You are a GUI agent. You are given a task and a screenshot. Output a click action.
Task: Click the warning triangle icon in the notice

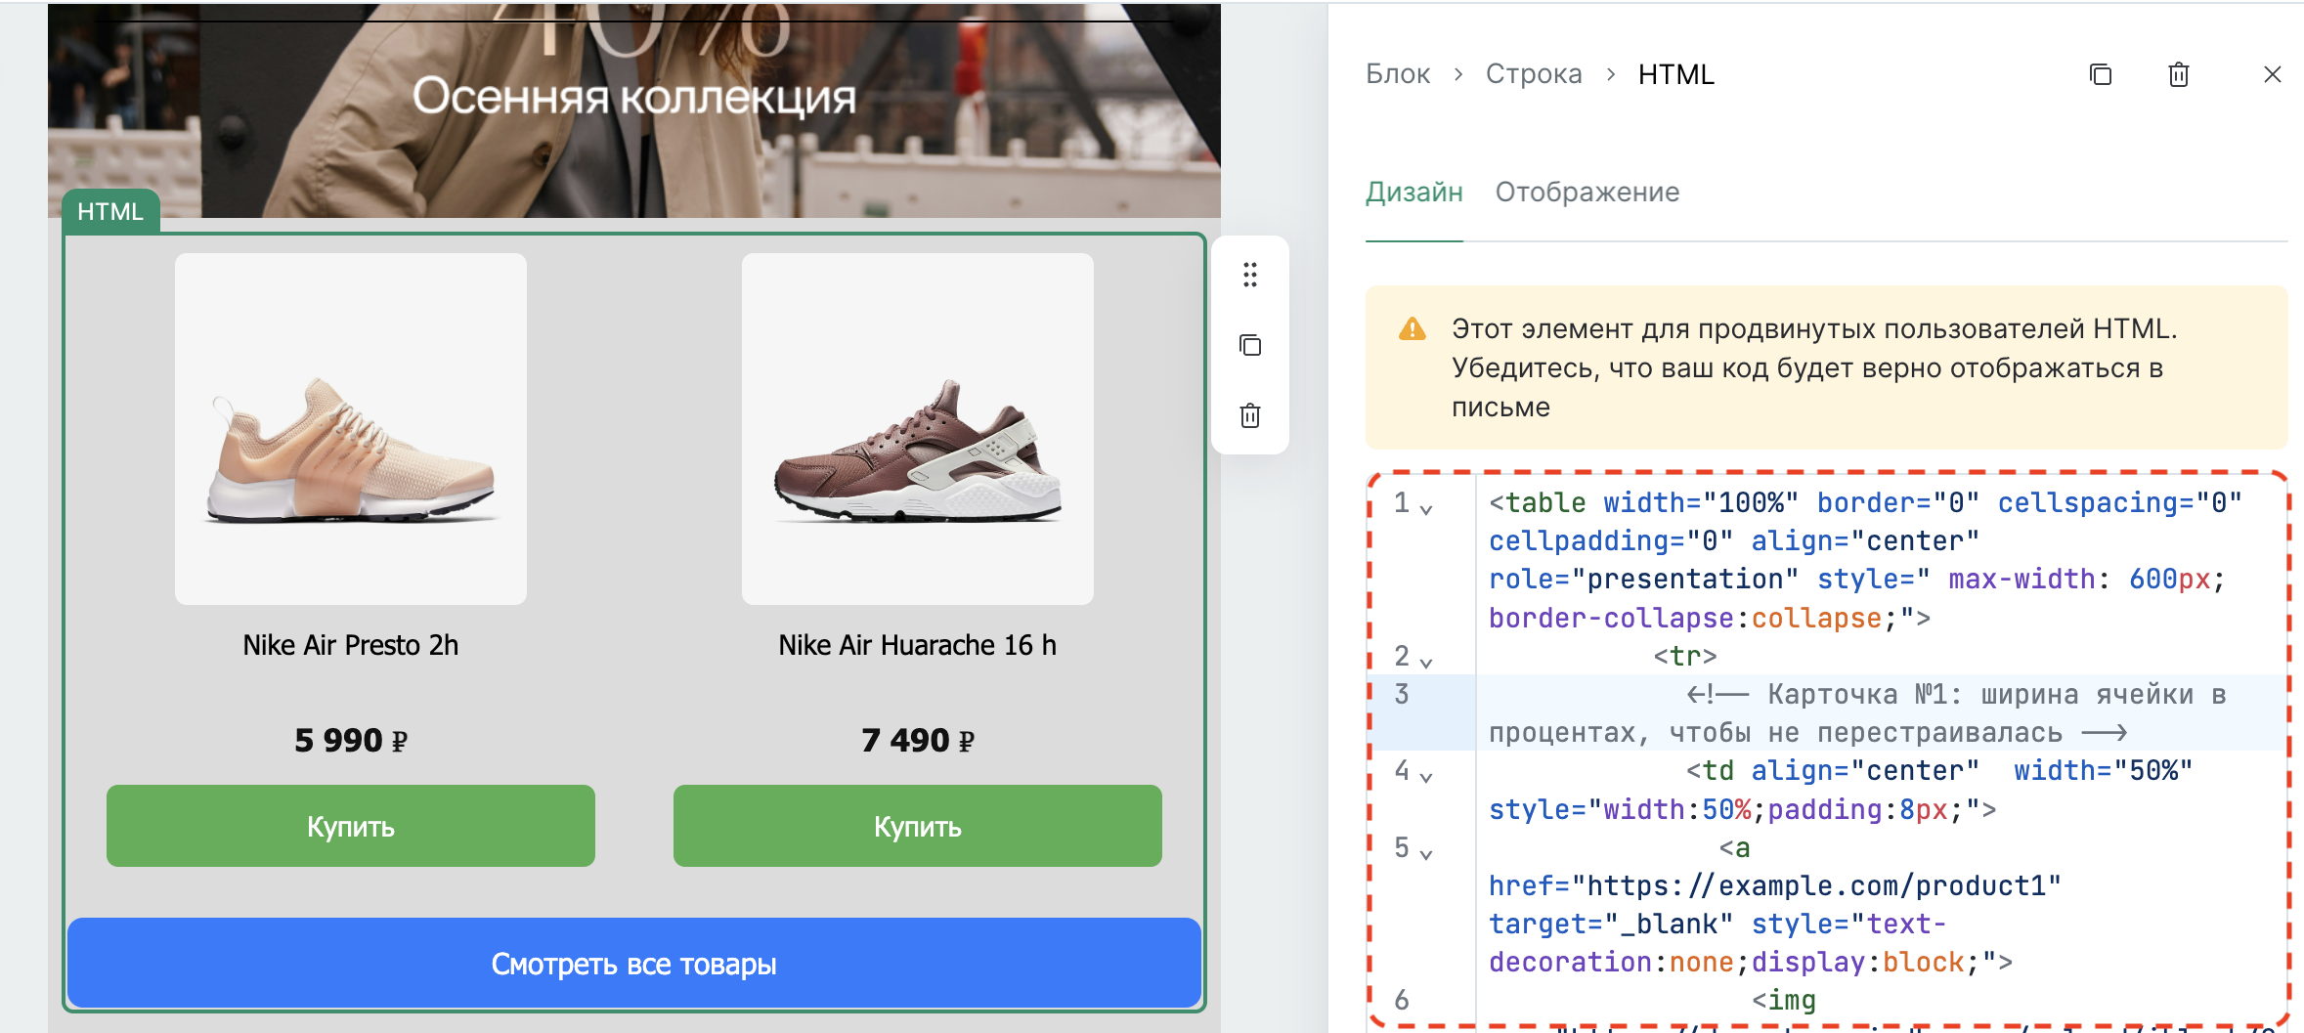1413,328
